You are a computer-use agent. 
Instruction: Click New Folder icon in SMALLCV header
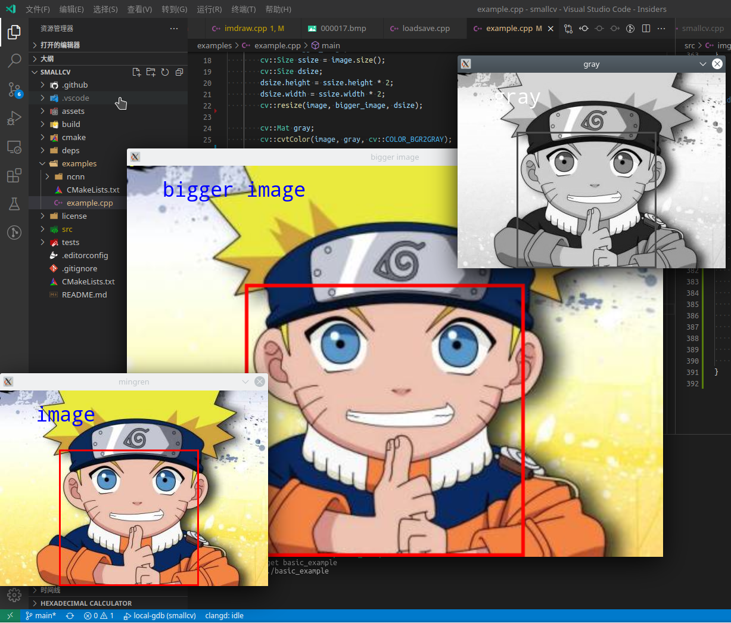pyautogui.click(x=151, y=72)
